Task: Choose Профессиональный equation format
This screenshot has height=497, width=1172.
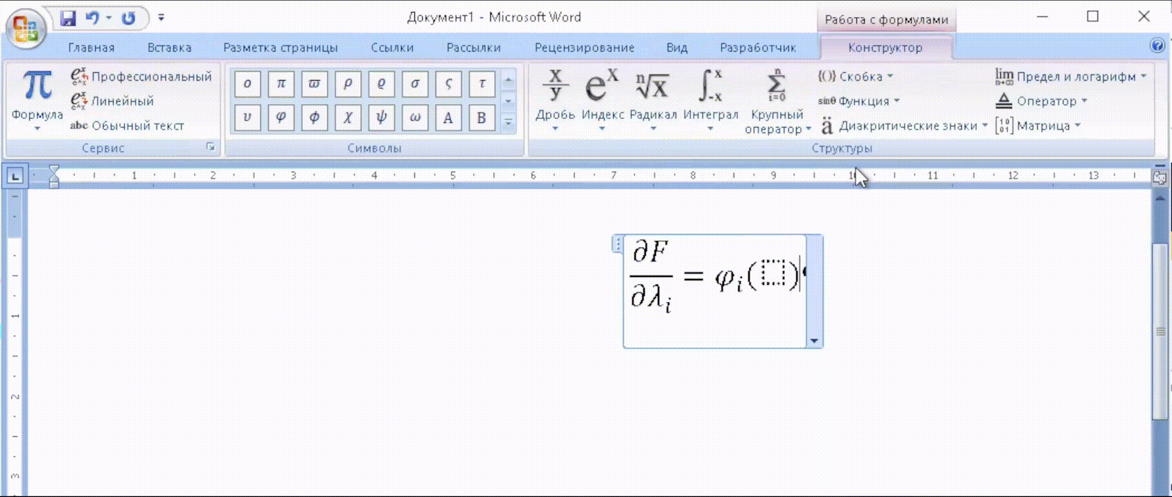Action: [141, 76]
